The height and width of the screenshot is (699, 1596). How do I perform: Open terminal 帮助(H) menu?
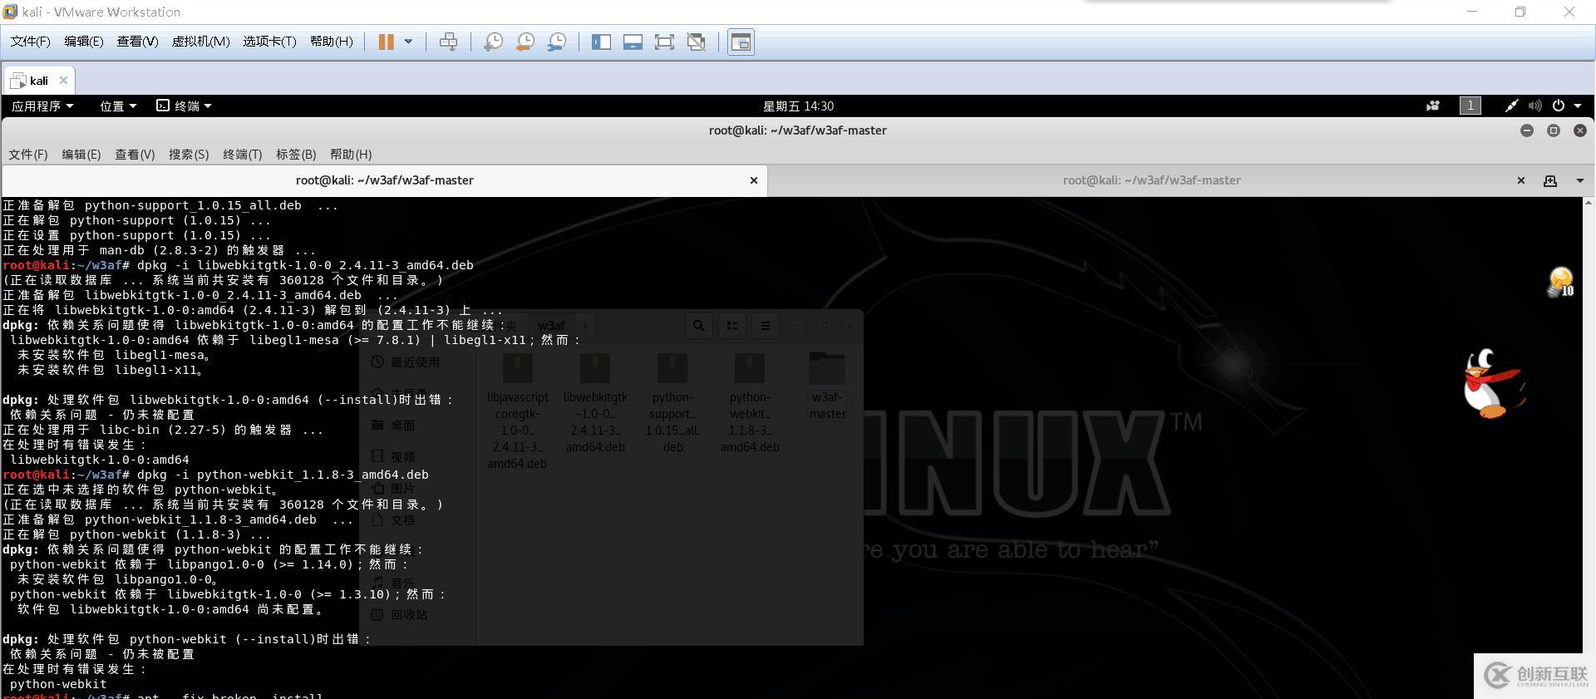point(351,155)
